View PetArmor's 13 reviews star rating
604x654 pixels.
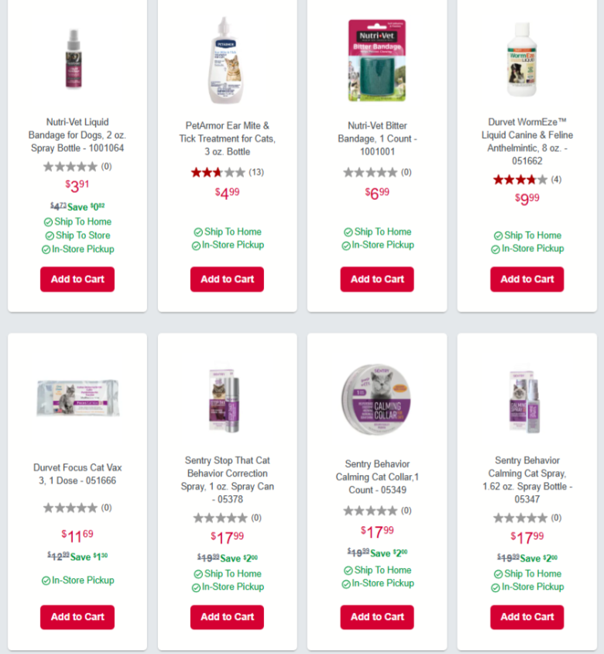227,172
